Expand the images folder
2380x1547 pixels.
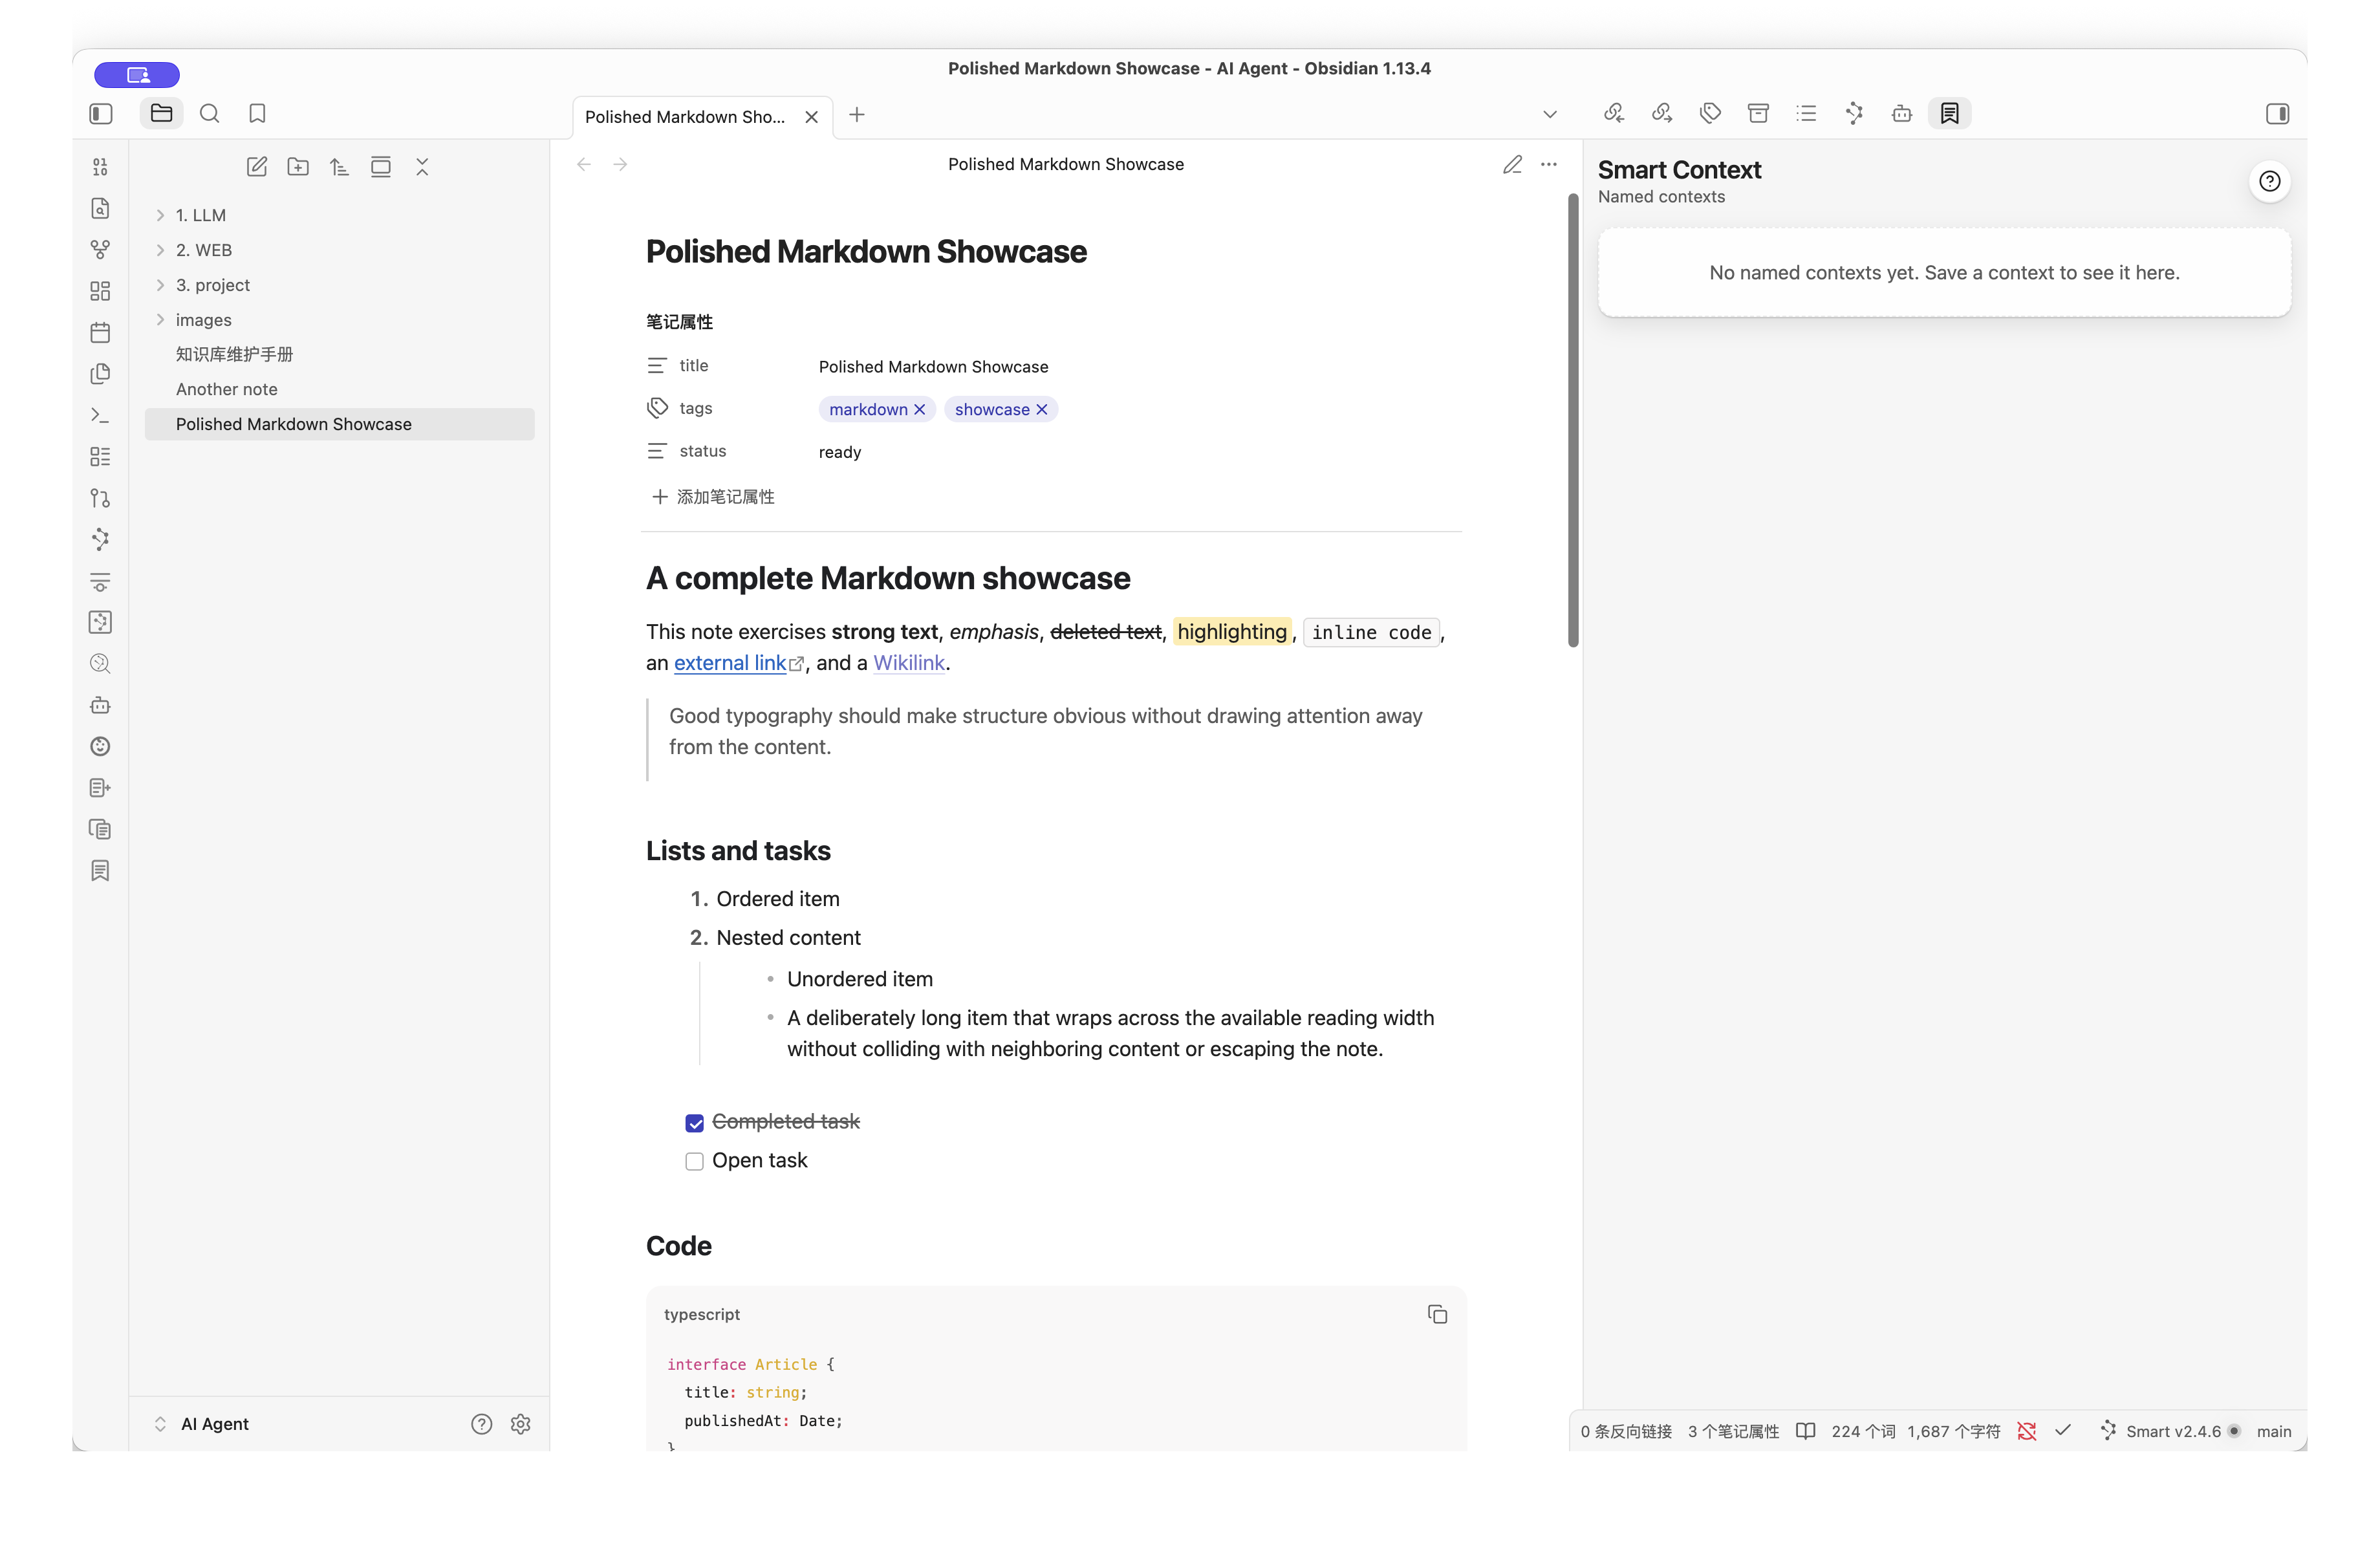[x=339, y=320]
